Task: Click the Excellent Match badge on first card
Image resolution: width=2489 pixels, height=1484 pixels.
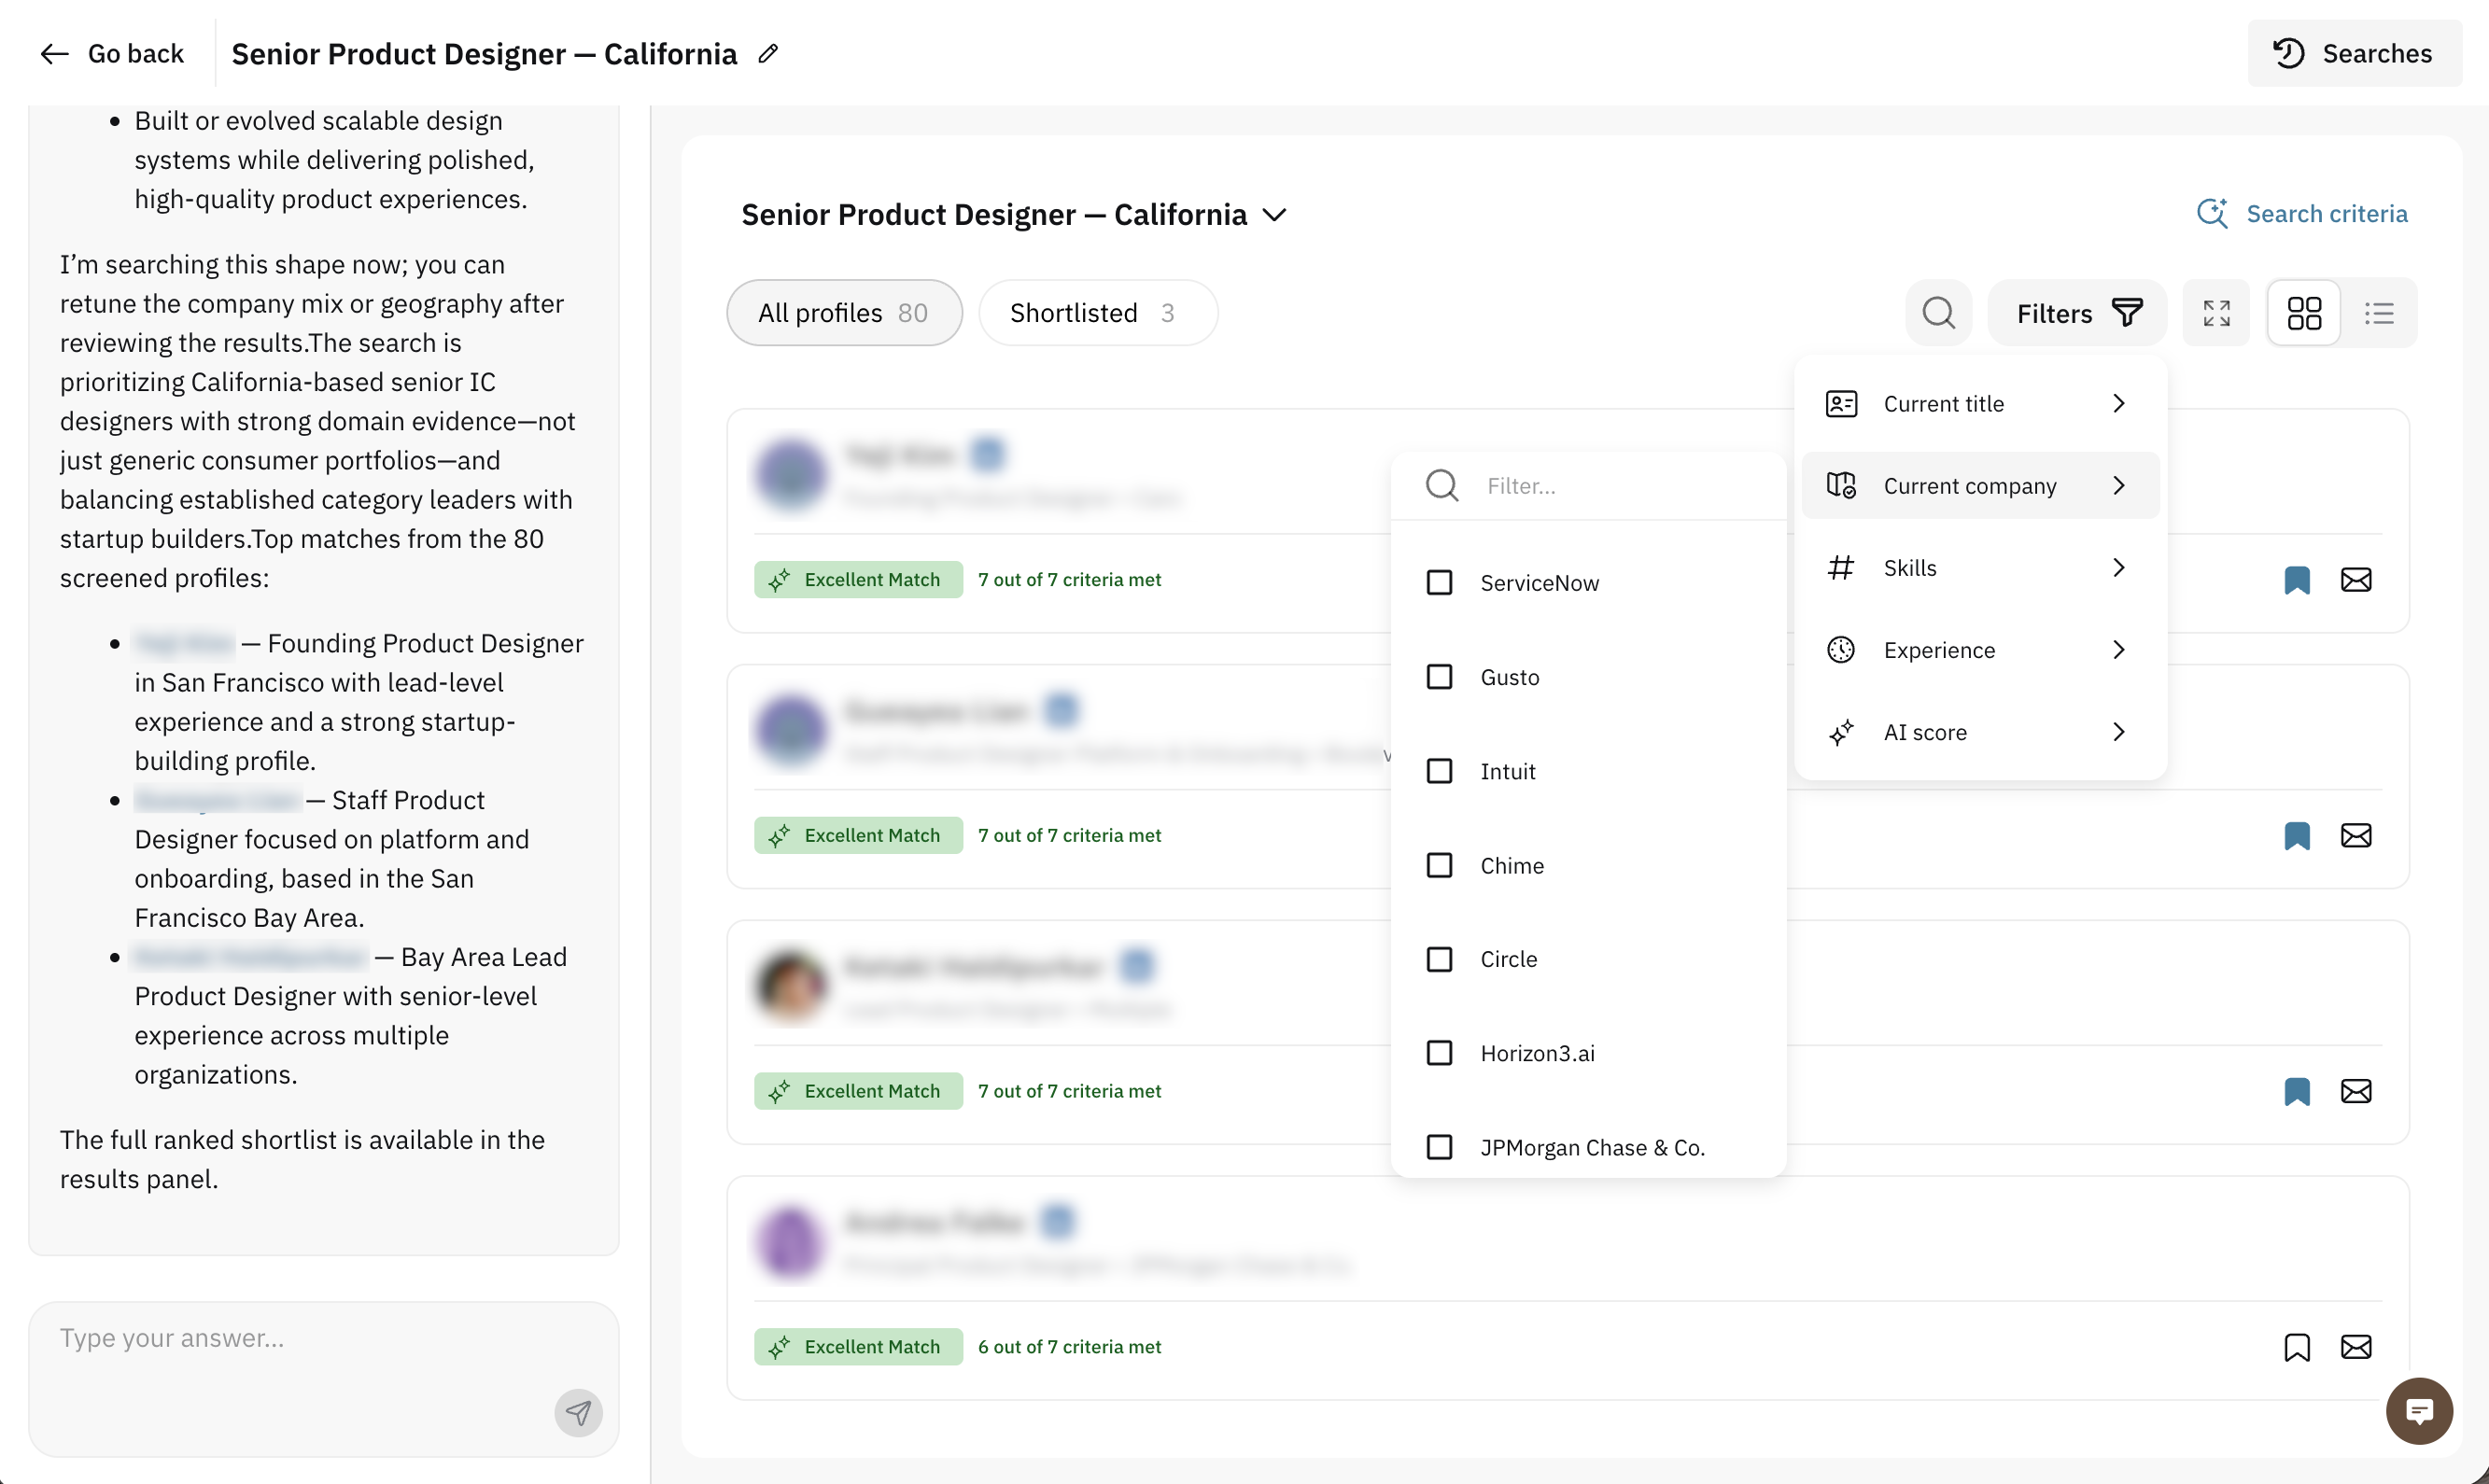Action: (x=858, y=580)
